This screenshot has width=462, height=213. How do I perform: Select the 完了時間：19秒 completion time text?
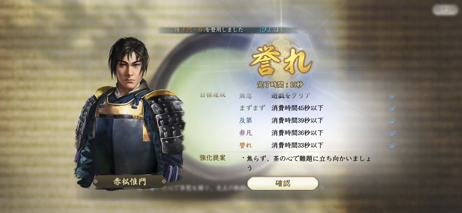(x=280, y=83)
